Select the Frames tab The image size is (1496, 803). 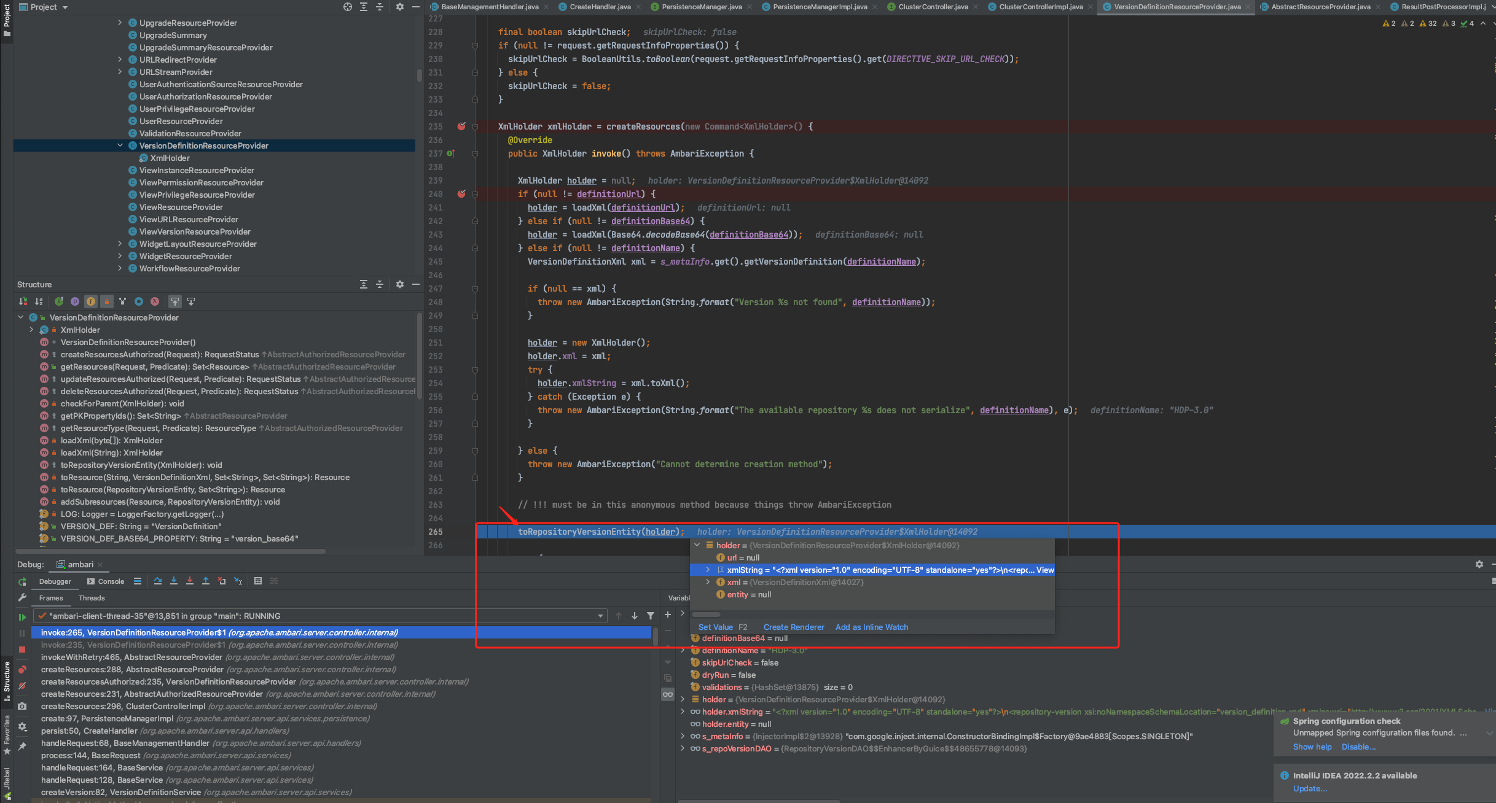tap(51, 598)
